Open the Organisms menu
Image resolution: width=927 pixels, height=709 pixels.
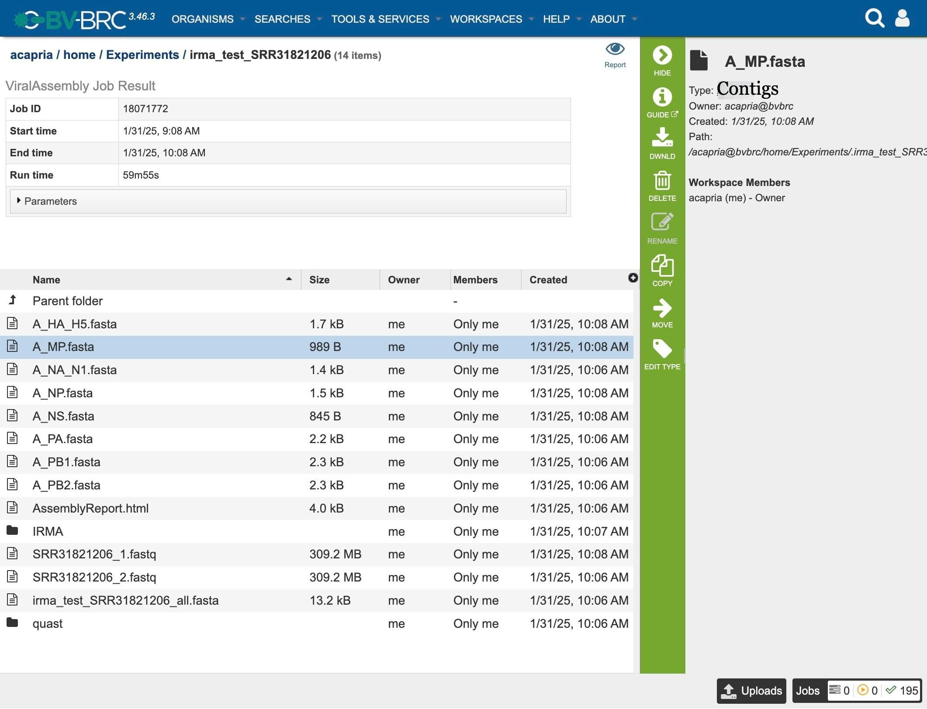[202, 19]
